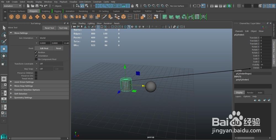This screenshot has width=276, height=140.
Task: Pick the Paint Selection tool in toolbox
Action: (x=4, y=42)
